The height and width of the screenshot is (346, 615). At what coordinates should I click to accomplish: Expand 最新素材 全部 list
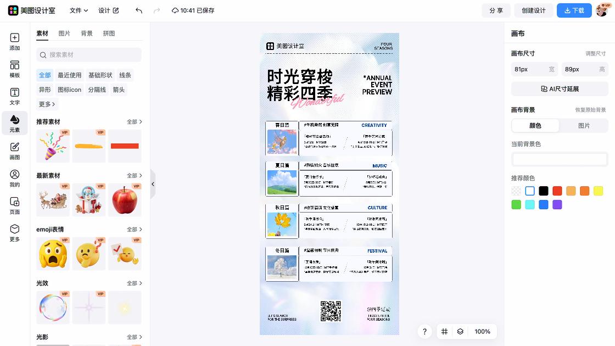pos(134,176)
